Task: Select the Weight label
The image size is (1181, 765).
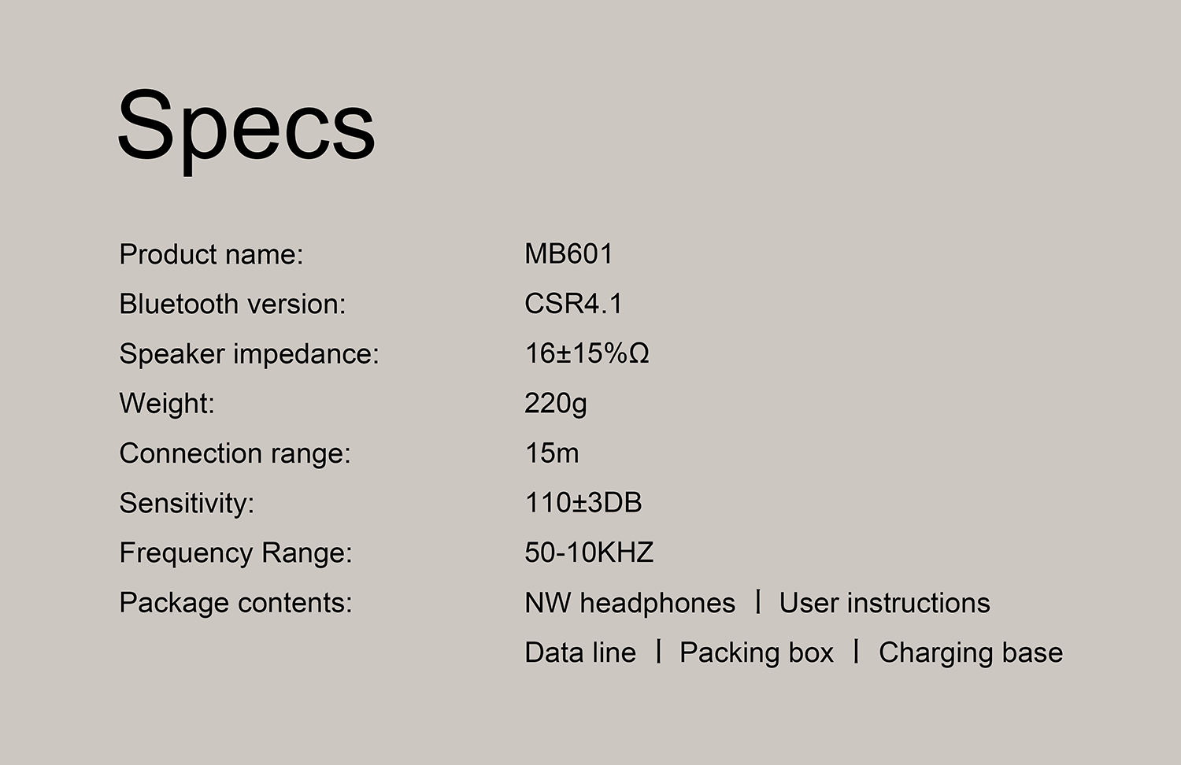Action: (x=167, y=404)
